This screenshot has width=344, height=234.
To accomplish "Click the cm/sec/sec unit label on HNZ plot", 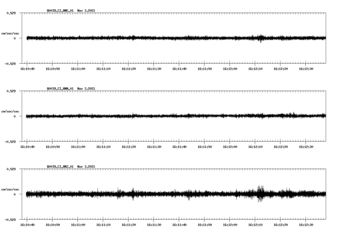I will click(10, 189).
